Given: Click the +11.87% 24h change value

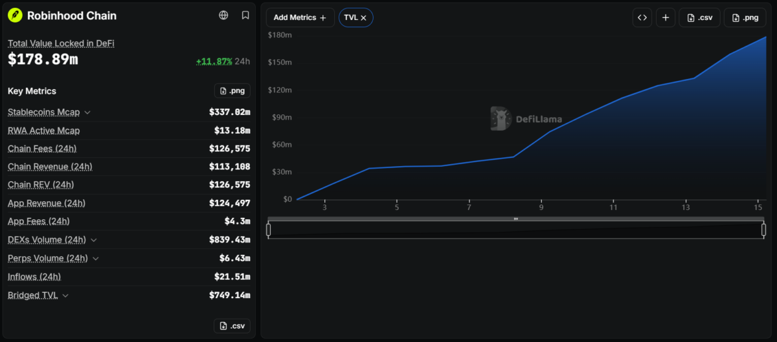Looking at the screenshot, I should tap(214, 61).
